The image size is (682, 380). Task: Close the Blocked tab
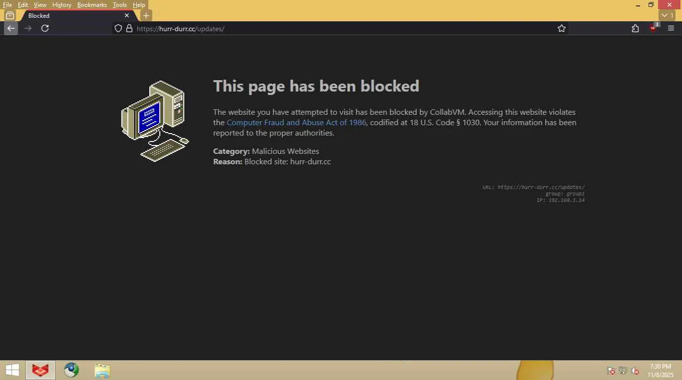[x=127, y=15]
